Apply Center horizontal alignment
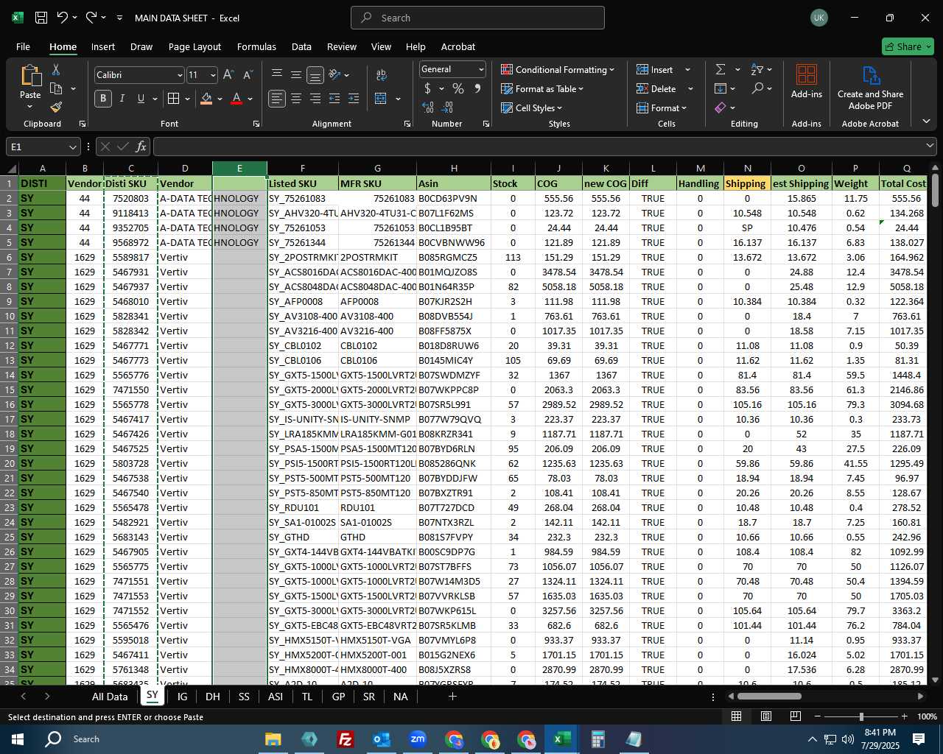 coord(296,99)
